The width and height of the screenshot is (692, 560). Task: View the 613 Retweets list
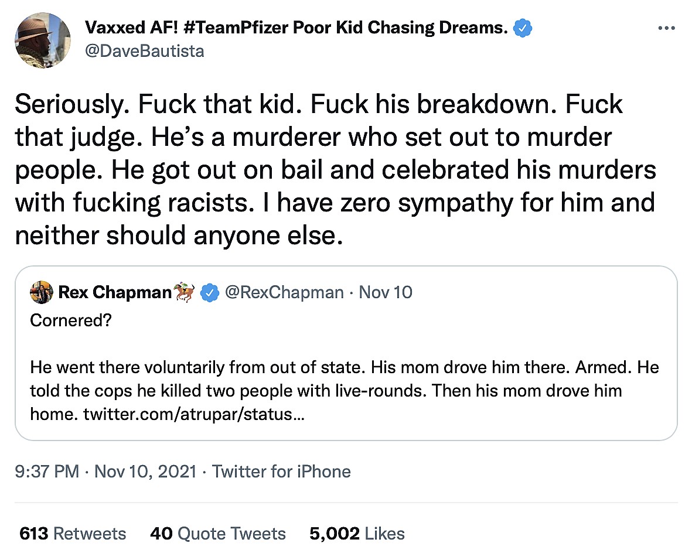(x=73, y=534)
